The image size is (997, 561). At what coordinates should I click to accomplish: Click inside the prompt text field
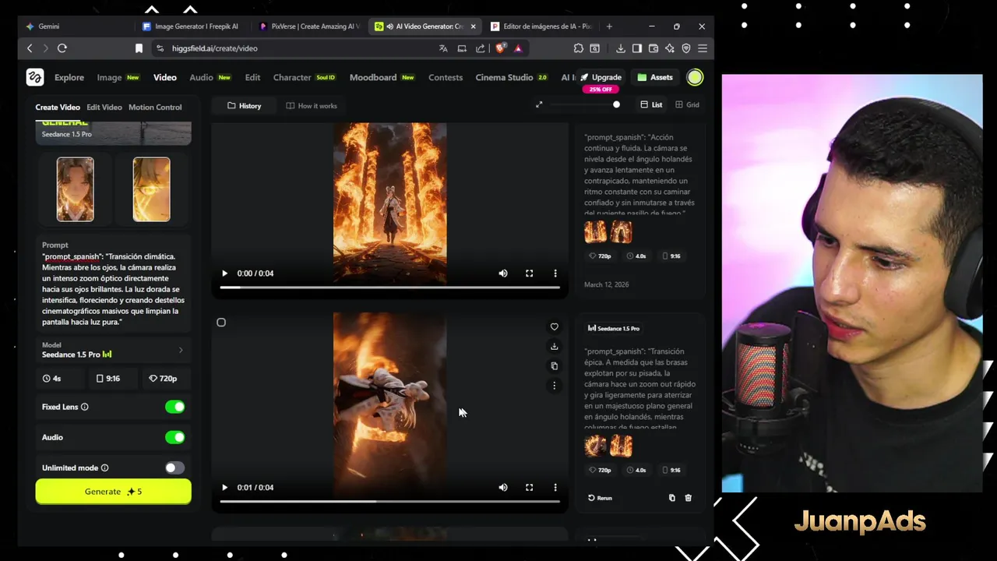(x=113, y=289)
